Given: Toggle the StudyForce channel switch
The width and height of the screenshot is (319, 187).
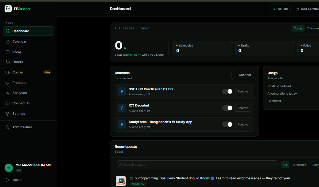Looking at the screenshot, I should click(x=228, y=124).
